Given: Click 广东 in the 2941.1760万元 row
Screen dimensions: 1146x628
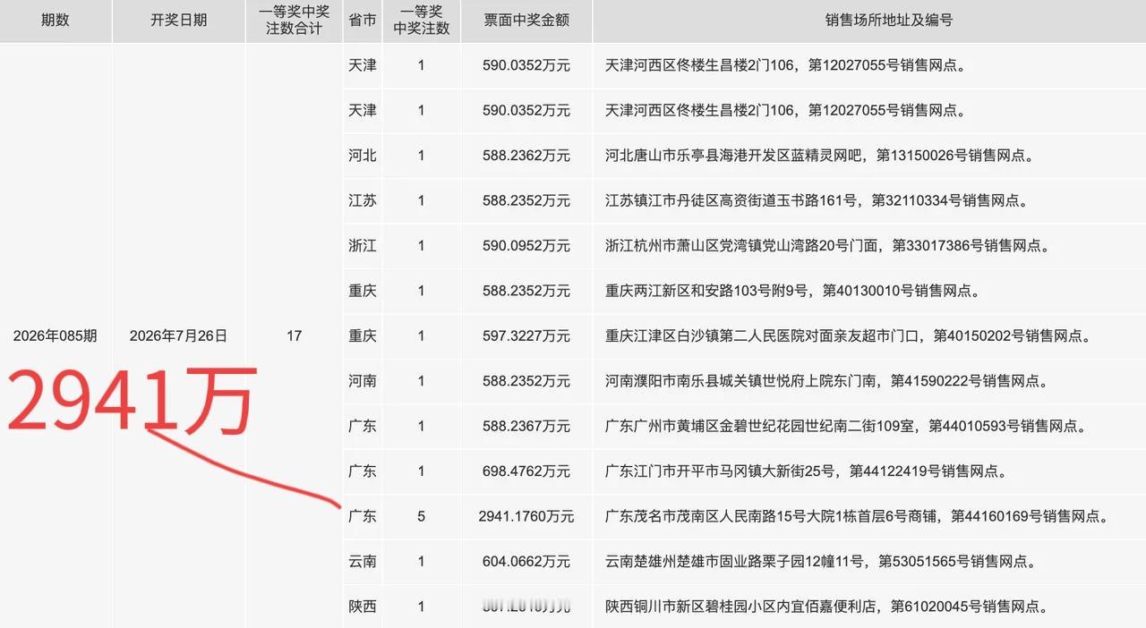Looking at the screenshot, I should 363,516.
